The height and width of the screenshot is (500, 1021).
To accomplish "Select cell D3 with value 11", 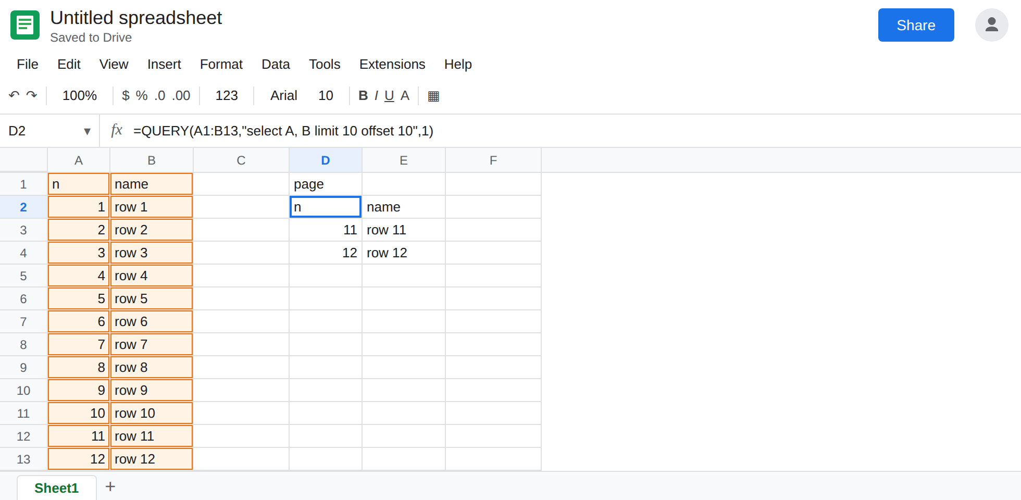I will click(x=326, y=230).
